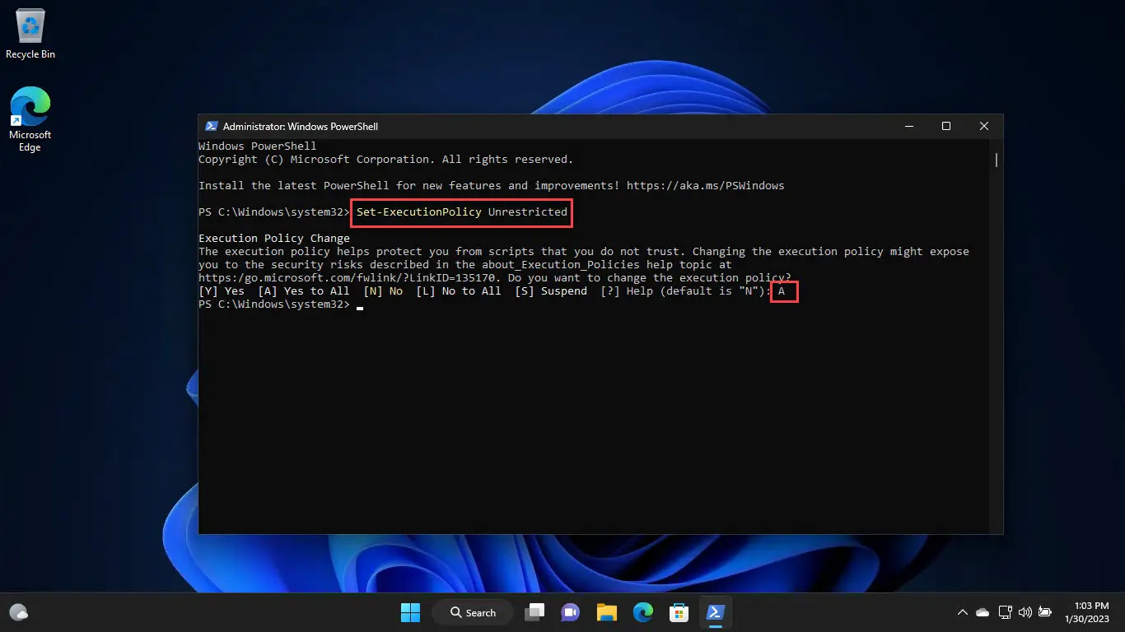Click the PowerShell vertical scrollbar thumb
The height and width of the screenshot is (632, 1125).
(x=997, y=159)
